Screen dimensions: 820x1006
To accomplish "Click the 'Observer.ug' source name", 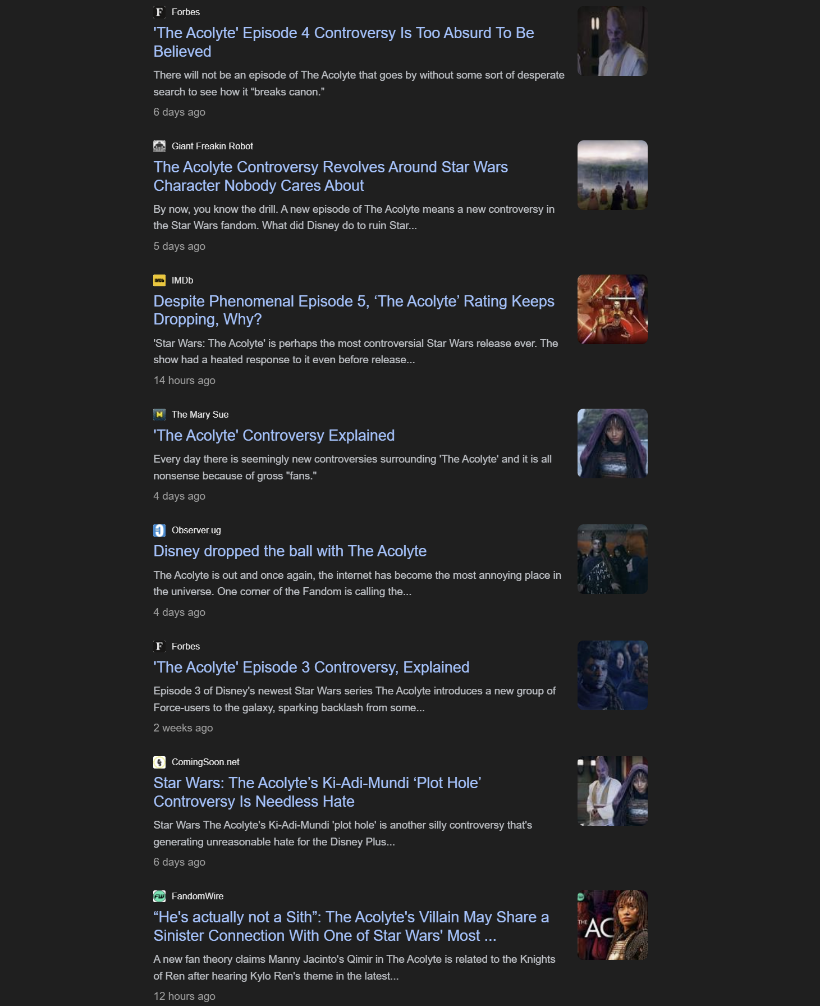I will [196, 531].
